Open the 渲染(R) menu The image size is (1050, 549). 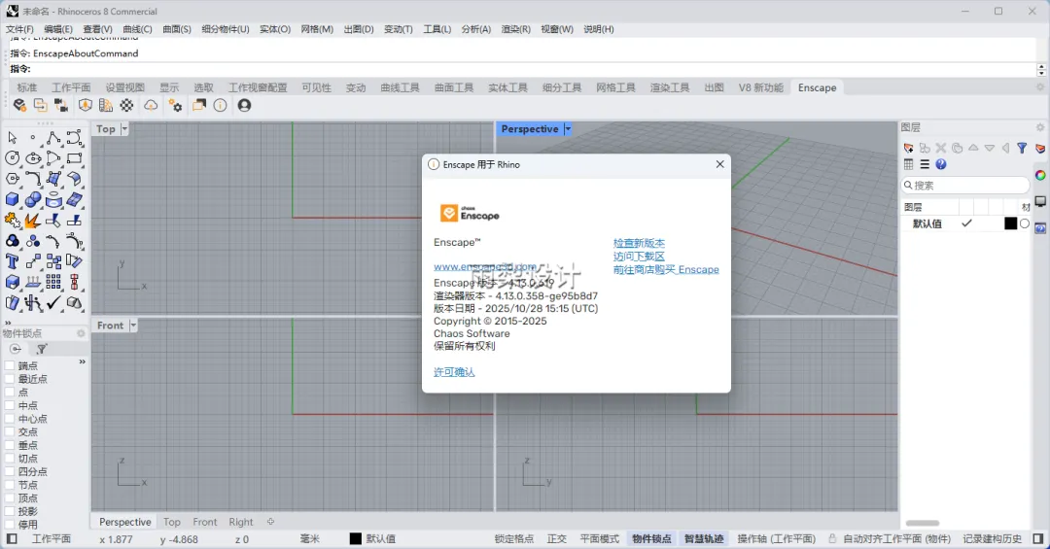(x=515, y=29)
